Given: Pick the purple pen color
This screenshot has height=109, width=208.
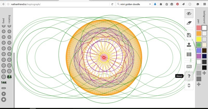Looking at the screenshot, I should tap(199, 56).
